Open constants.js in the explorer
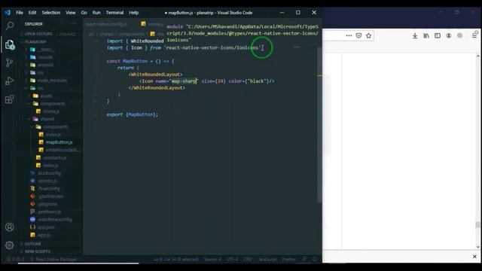Image resolution: width=482 pixels, height=271 pixels. pyautogui.click(x=54, y=157)
